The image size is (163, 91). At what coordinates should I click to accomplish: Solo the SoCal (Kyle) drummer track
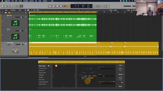click(x=9, y=44)
